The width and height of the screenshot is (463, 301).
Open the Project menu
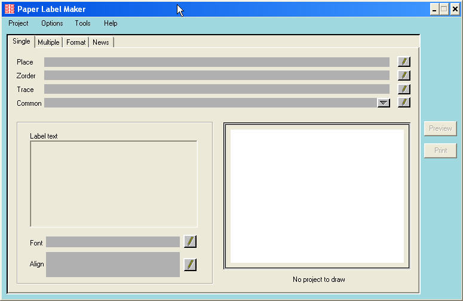tap(19, 23)
